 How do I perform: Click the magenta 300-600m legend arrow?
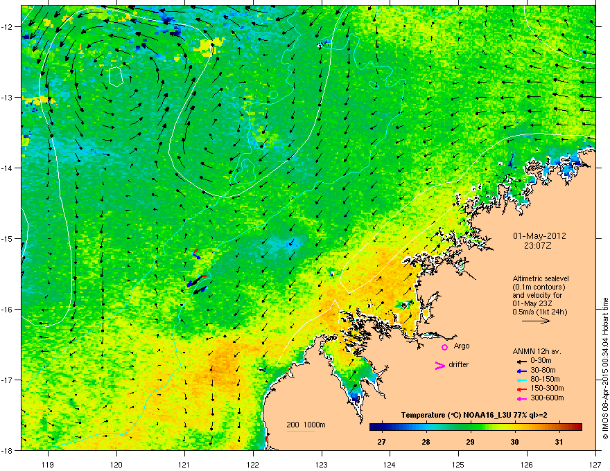[x=521, y=398]
